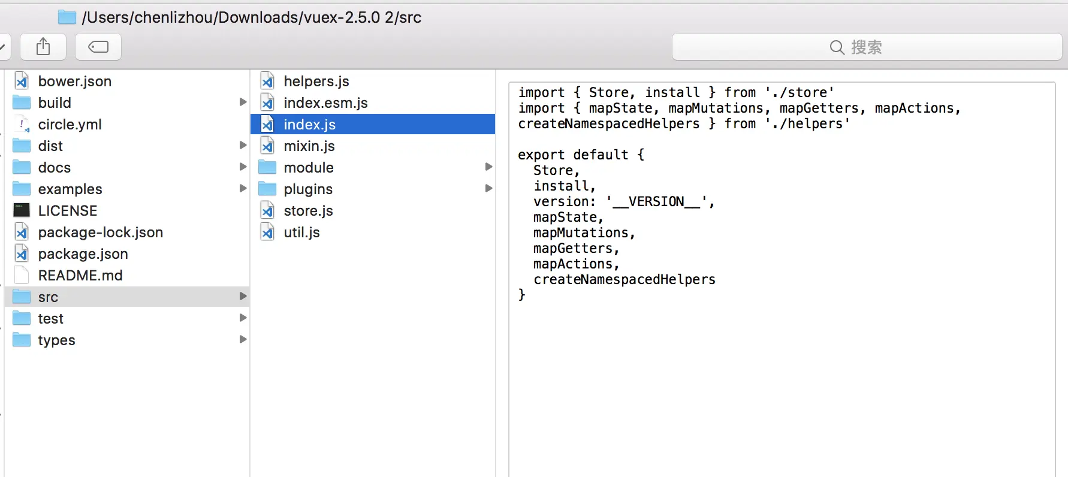This screenshot has height=477, width=1068.
Task: Click the util.js file icon
Action: pyautogui.click(x=267, y=232)
